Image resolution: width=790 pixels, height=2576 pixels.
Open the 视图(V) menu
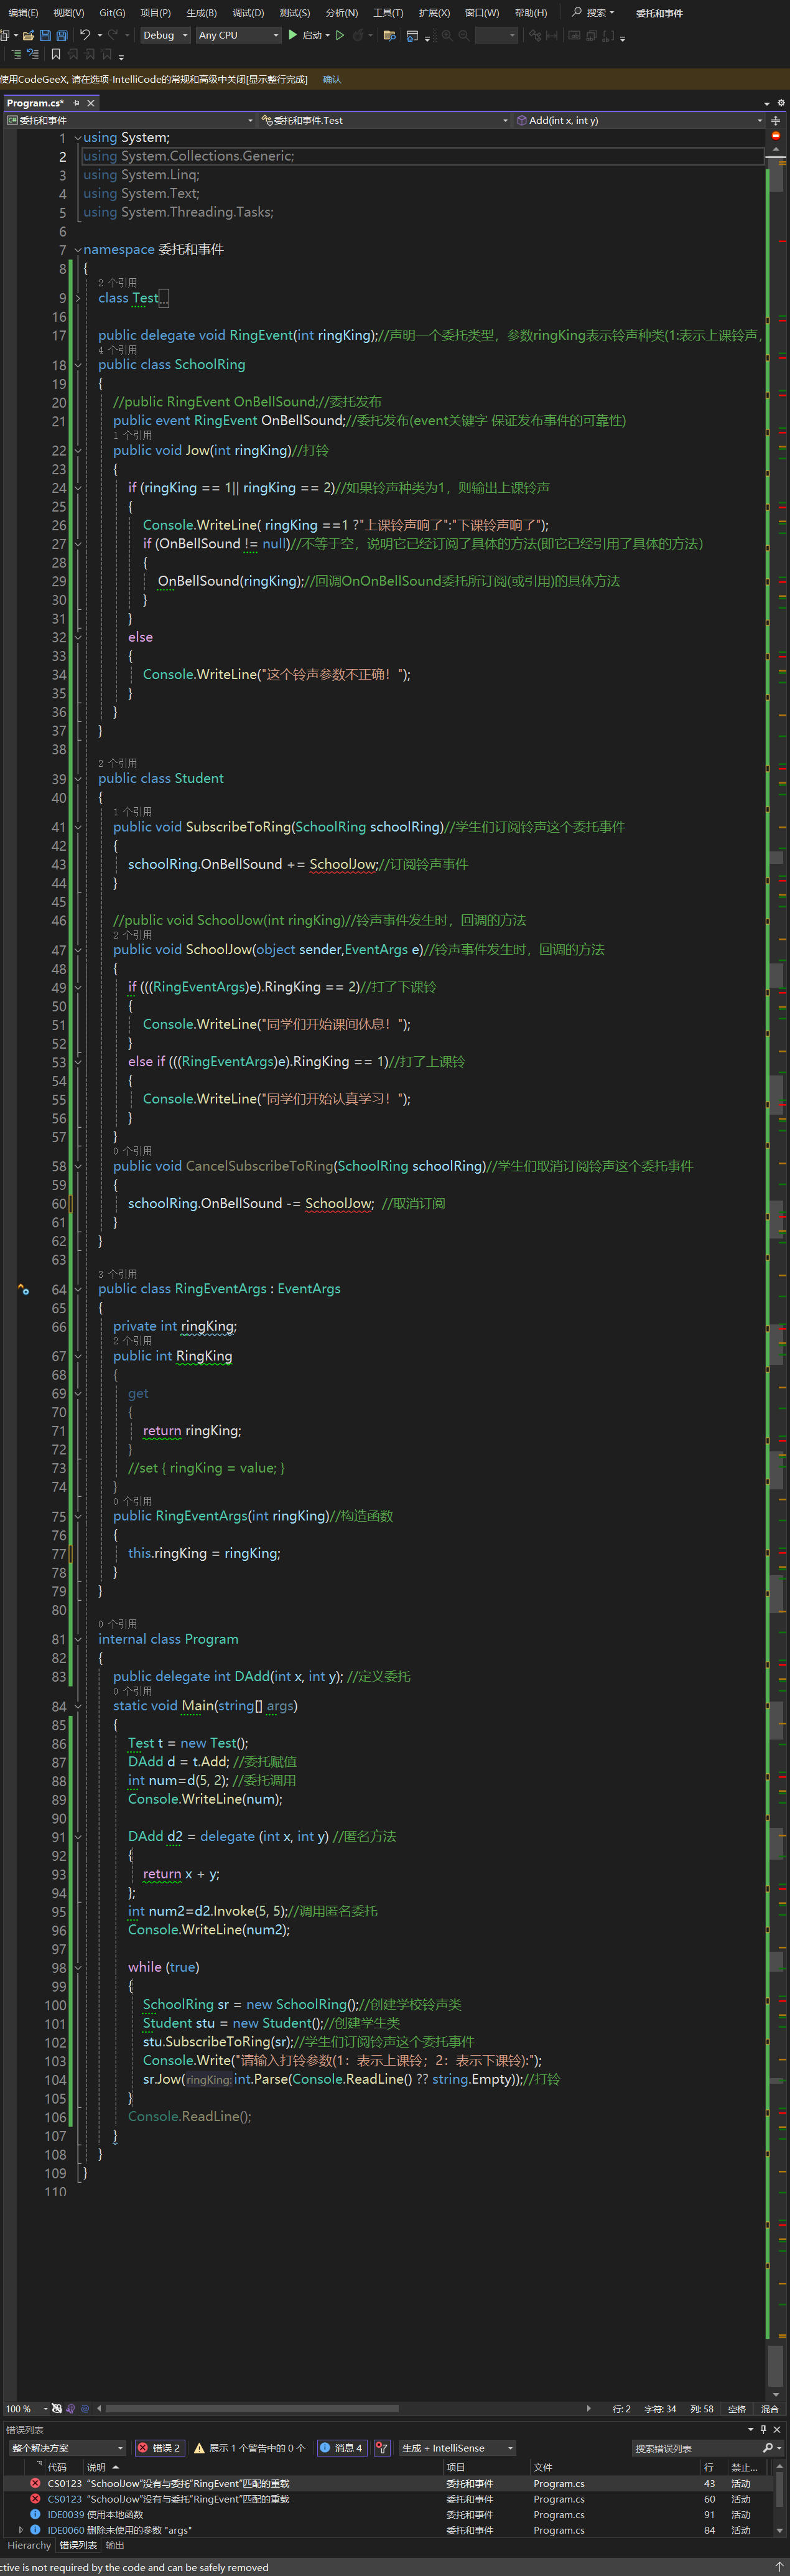coord(68,13)
